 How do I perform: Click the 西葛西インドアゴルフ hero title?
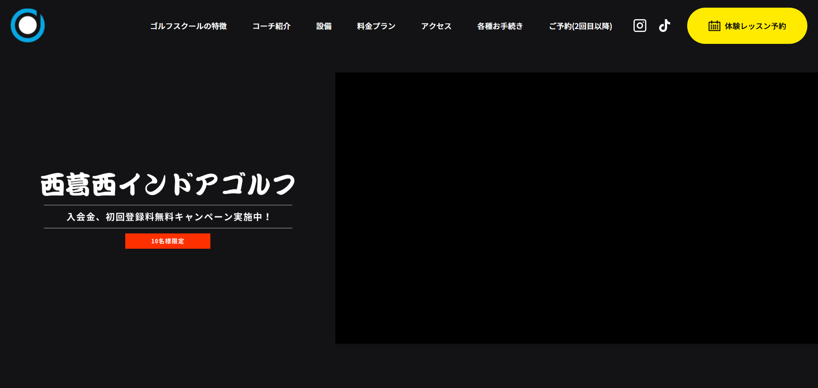click(x=168, y=184)
